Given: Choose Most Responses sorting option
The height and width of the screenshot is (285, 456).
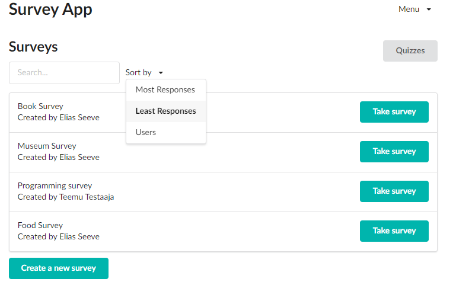Looking at the screenshot, I should [166, 90].
